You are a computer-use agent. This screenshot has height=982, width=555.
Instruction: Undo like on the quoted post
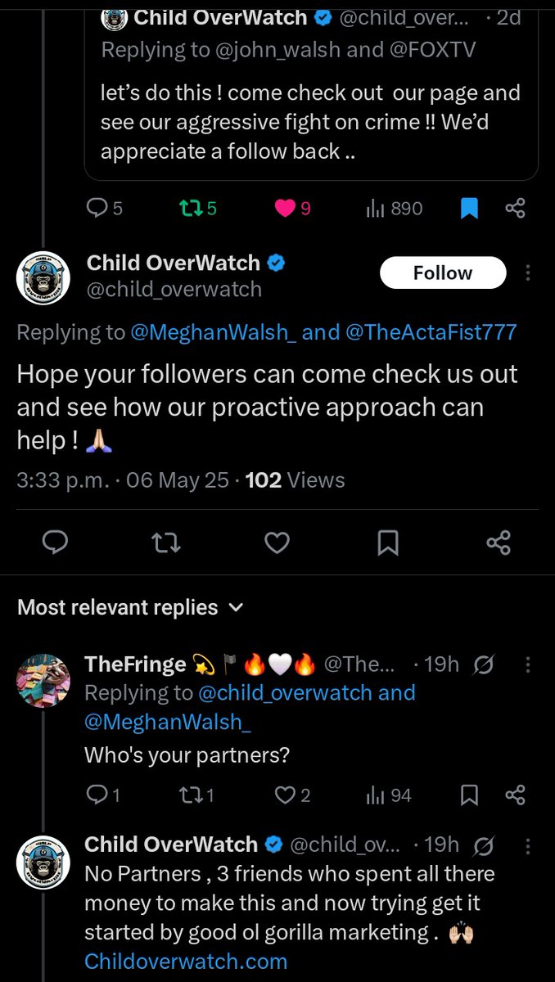(x=285, y=209)
